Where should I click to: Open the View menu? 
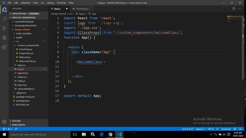(36, 3)
